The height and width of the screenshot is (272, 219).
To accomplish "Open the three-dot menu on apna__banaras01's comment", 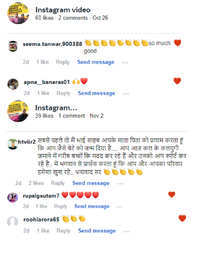I will click(126, 94).
